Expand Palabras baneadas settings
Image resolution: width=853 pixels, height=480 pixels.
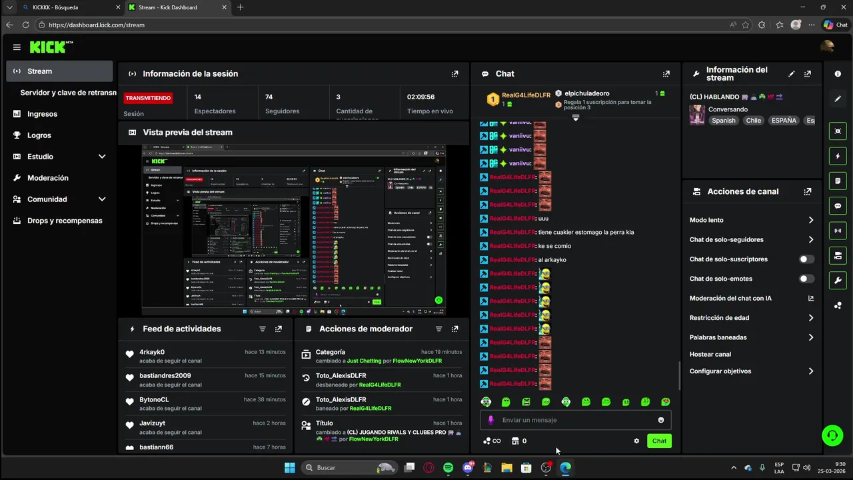(x=811, y=337)
